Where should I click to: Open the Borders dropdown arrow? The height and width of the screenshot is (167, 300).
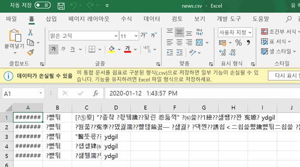(100, 49)
